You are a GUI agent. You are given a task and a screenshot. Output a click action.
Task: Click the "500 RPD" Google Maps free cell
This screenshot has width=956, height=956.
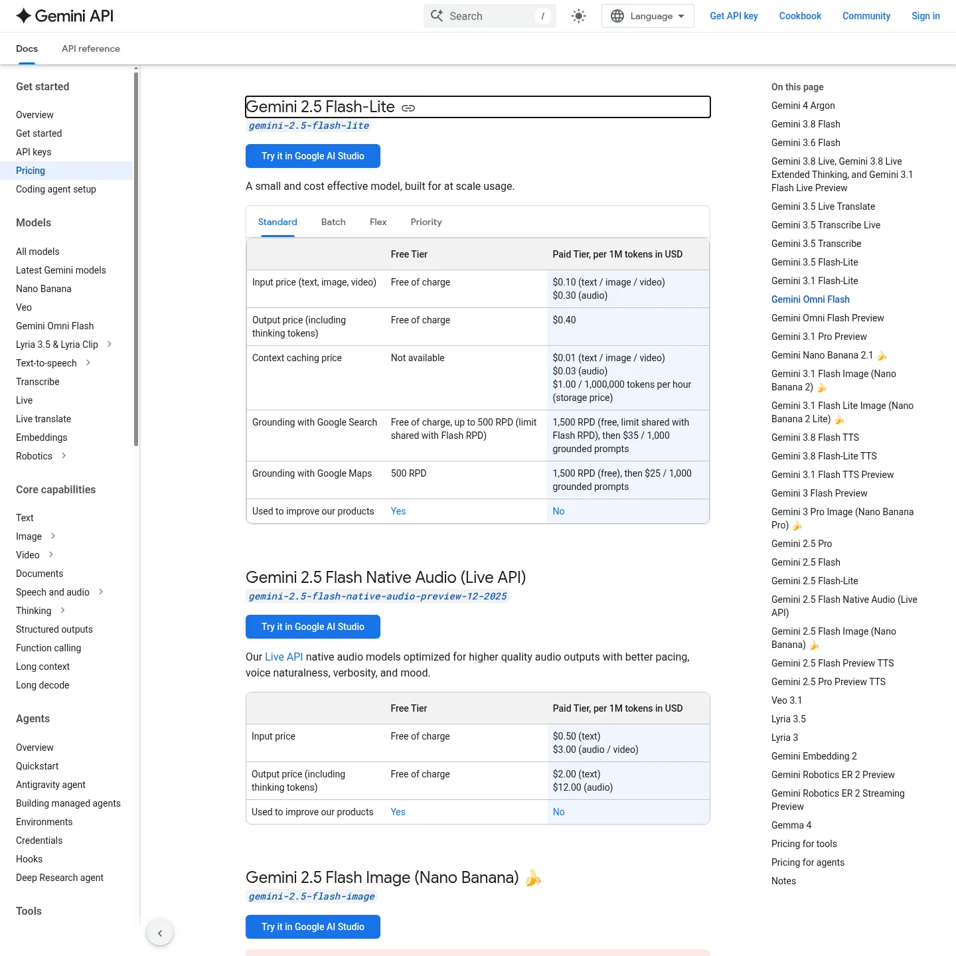[x=466, y=480]
